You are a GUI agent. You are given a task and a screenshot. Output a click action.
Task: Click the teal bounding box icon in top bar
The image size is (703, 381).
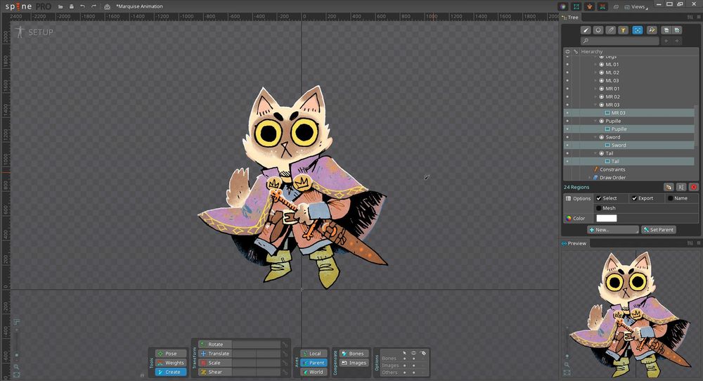[x=576, y=7]
